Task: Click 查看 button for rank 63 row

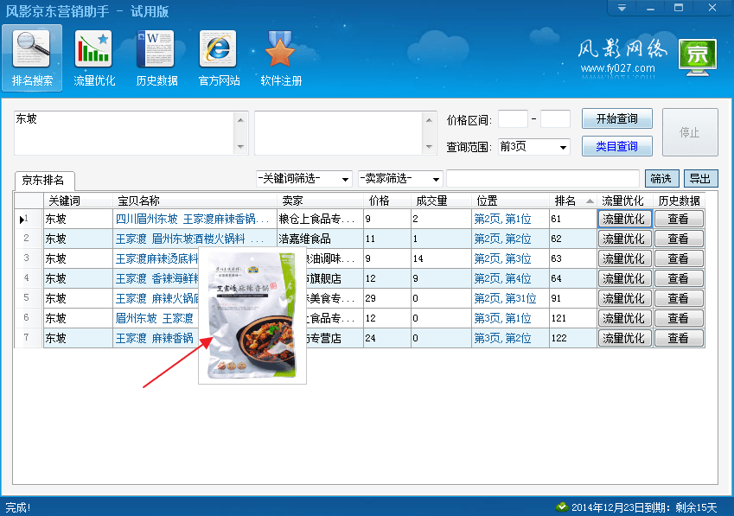Action: click(x=679, y=258)
